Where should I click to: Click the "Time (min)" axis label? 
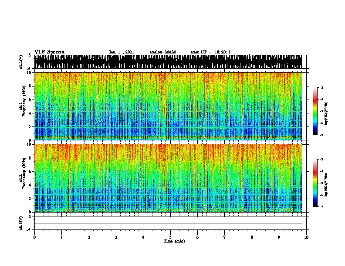pos(174,241)
